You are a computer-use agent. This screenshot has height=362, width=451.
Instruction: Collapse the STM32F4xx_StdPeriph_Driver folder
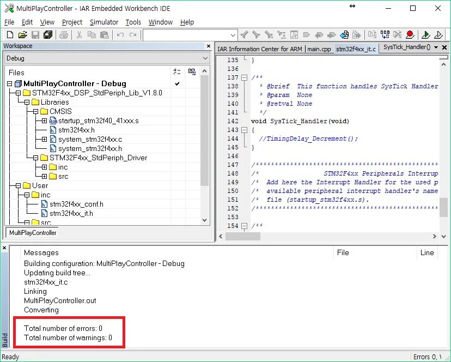[35, 158]
